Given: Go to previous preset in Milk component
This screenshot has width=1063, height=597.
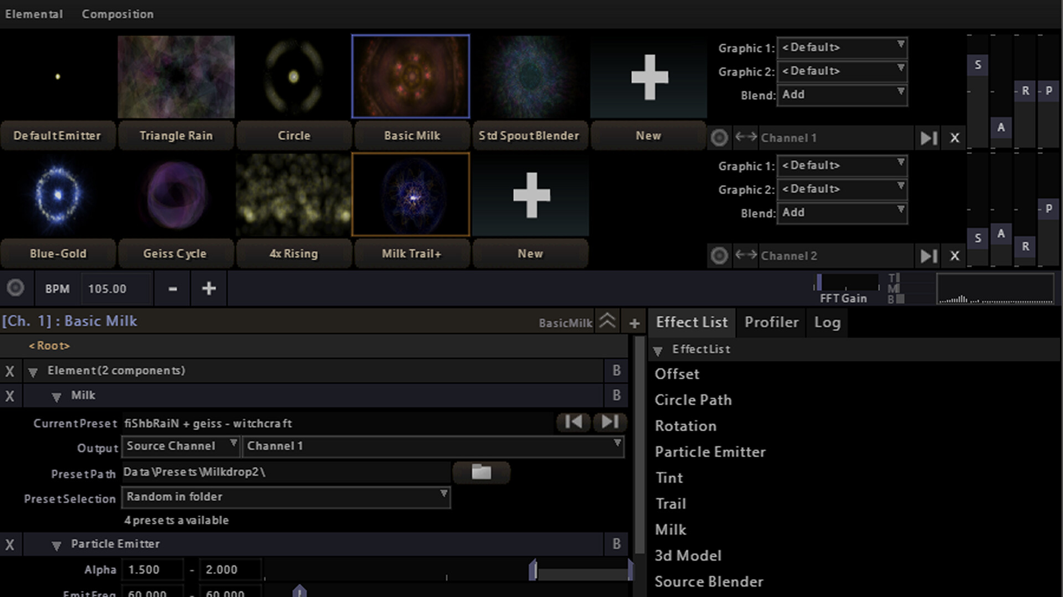Looking at the screenshot, I should pos(574,422).
